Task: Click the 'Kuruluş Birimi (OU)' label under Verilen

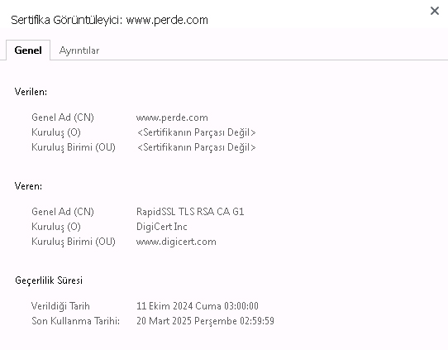Action: coord(74,147)
